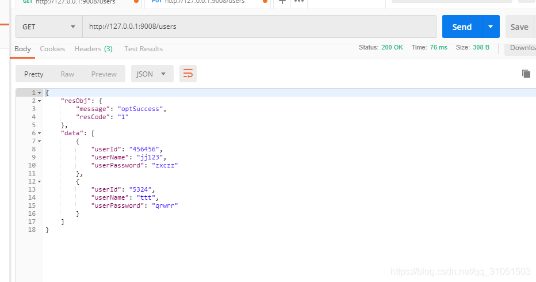Collapse the resObj block at line 2
This screenshot has width=536, height=282.
tap(39, 101)
